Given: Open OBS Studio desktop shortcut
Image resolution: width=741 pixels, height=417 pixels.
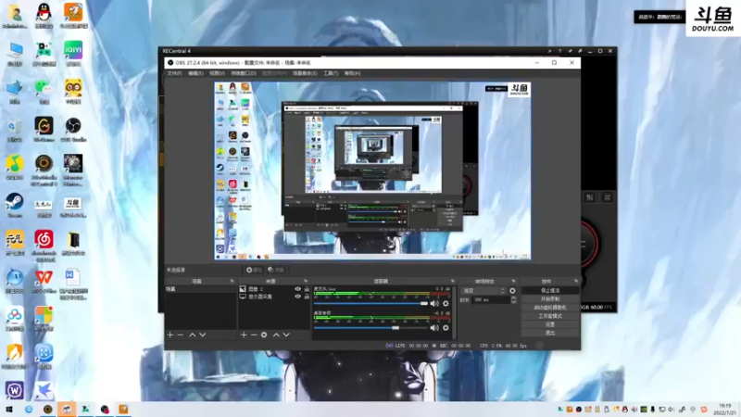Looking at the screenshot, I should pyautogui.click(x=73, y=129).
